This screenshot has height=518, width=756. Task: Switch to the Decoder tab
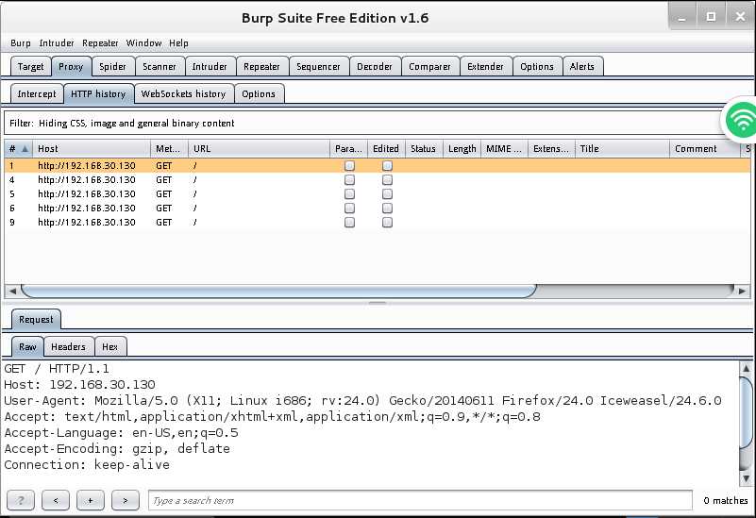pos(374,66)
